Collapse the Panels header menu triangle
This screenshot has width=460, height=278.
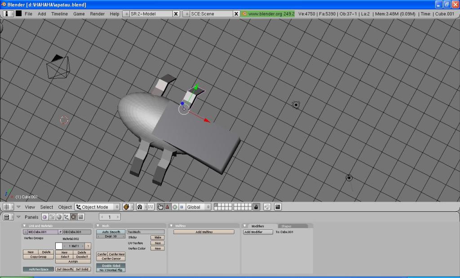pos(18,217)
